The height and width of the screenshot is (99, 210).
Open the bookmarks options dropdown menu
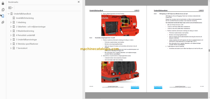(x=11, y=8)
